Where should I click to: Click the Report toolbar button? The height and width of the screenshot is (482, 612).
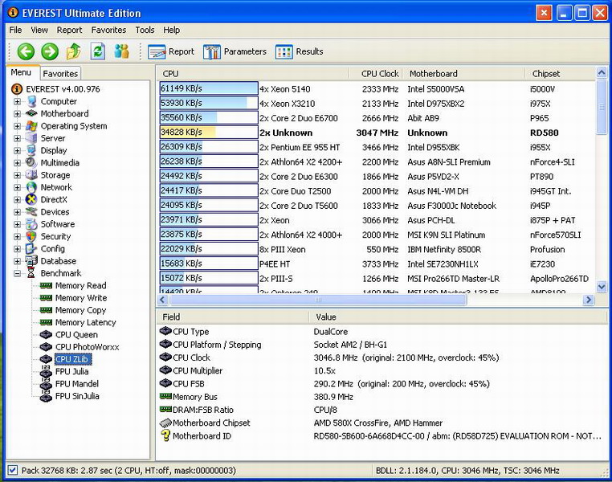click(x=171, y=51)
